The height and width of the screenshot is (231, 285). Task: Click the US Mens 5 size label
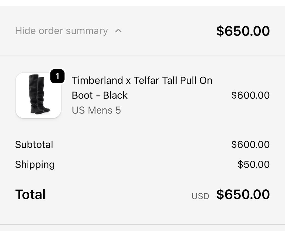click(x=97, y=110)
